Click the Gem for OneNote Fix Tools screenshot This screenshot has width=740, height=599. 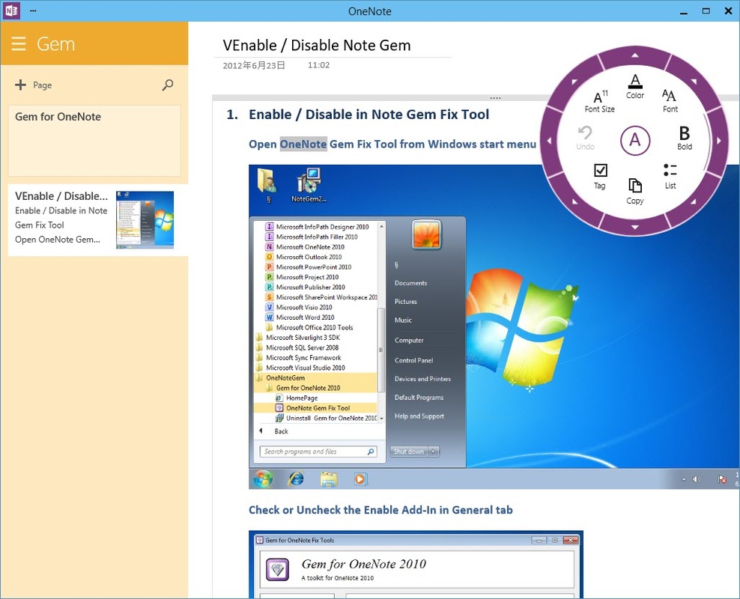(416, 565)
